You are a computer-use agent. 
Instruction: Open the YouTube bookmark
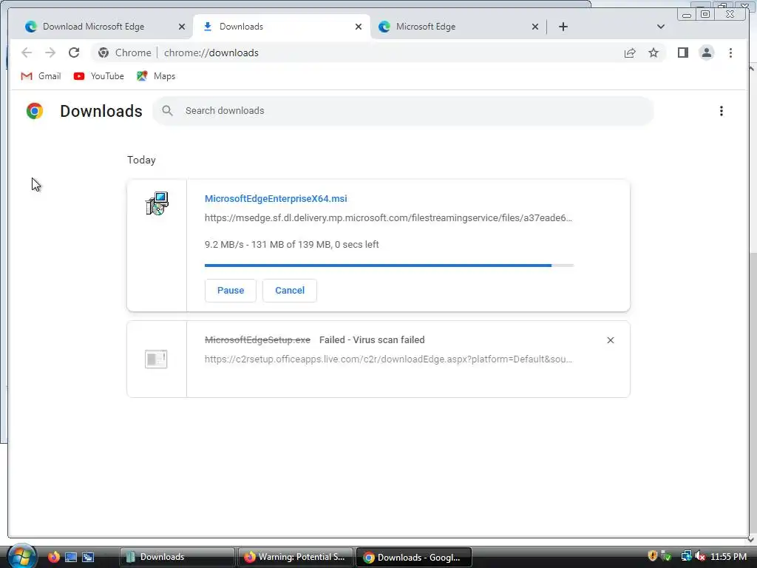click(99, 76)
